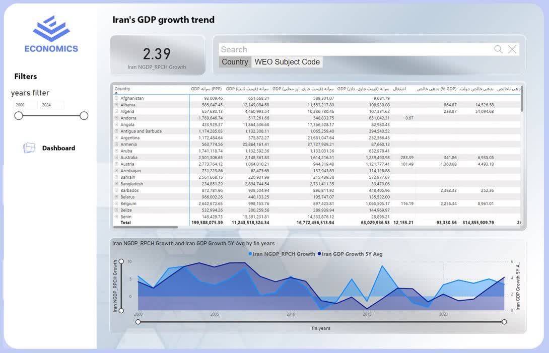The height and width of the screenshot is (353, 549).
Task: Expand the Argentina row
Action: (116, 138)
